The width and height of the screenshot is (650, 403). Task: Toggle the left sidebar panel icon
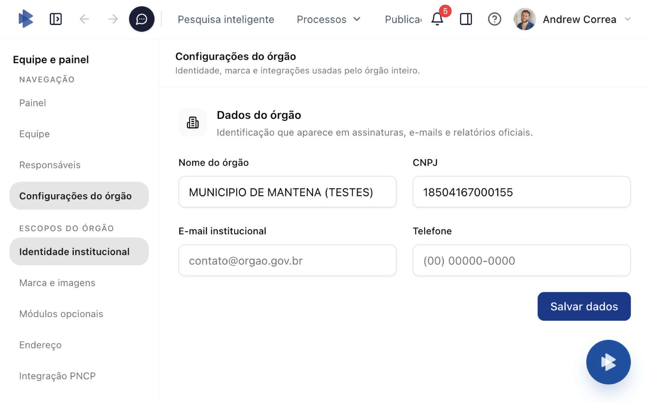[56, 19]
